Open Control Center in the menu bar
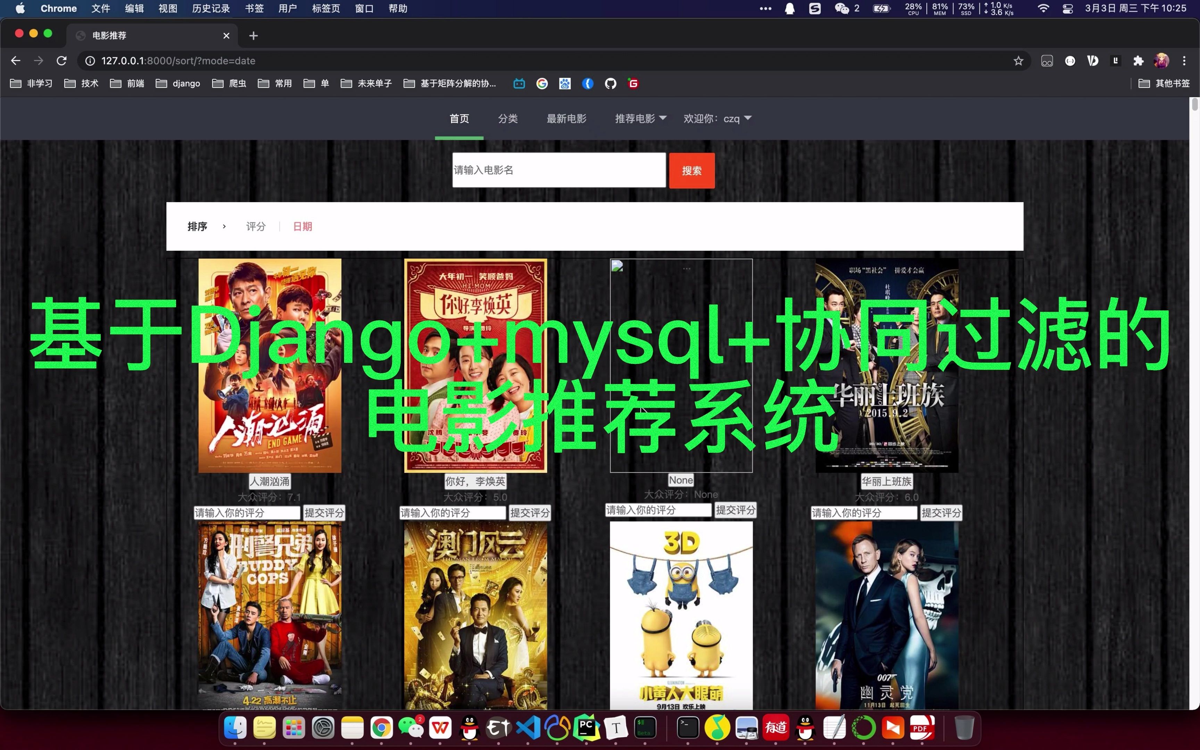 click(1068, 8)
